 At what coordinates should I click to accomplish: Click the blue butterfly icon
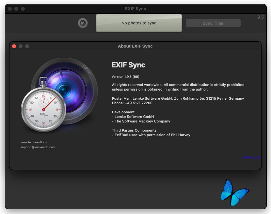pos(234,193)
